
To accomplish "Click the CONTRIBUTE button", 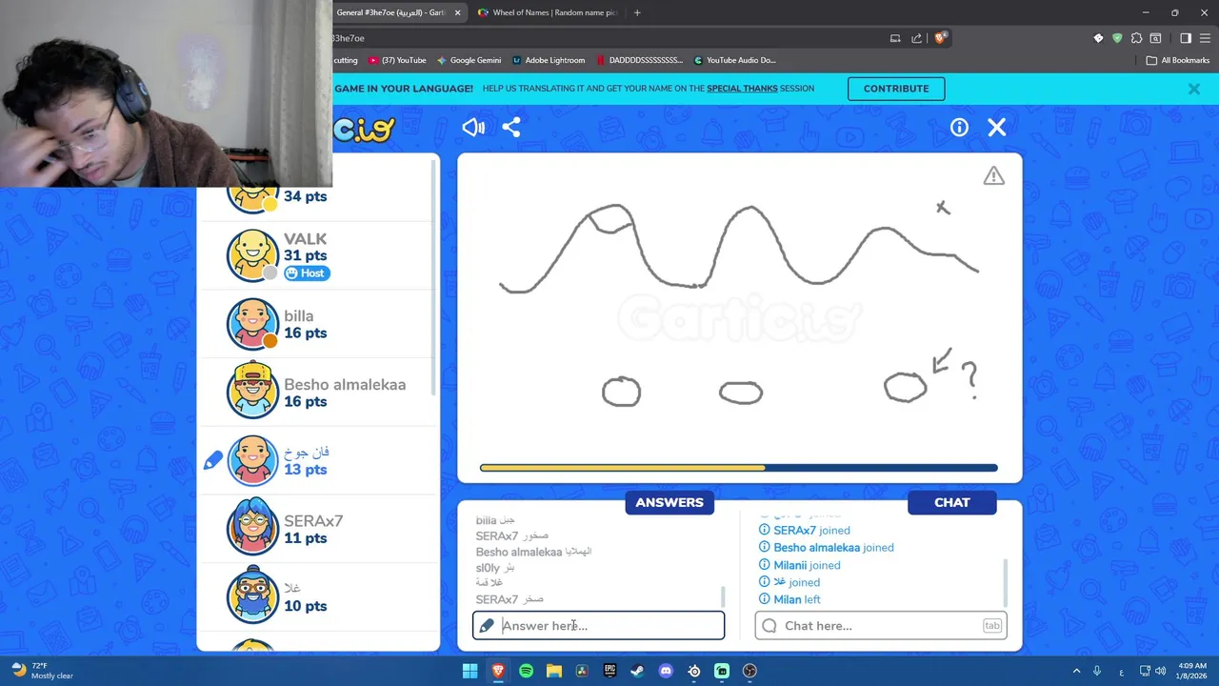I will point(896,89).
